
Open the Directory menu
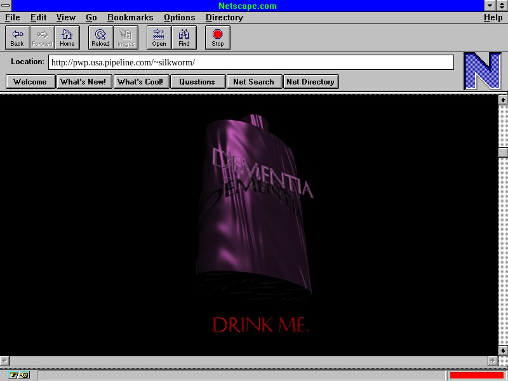coord(224,18)
